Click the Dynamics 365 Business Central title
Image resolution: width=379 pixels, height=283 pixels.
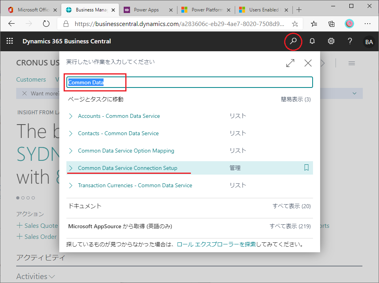[x=67, y=41]
